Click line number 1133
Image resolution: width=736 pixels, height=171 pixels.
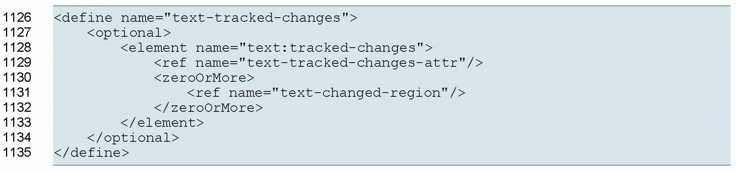tap(17, 123)
